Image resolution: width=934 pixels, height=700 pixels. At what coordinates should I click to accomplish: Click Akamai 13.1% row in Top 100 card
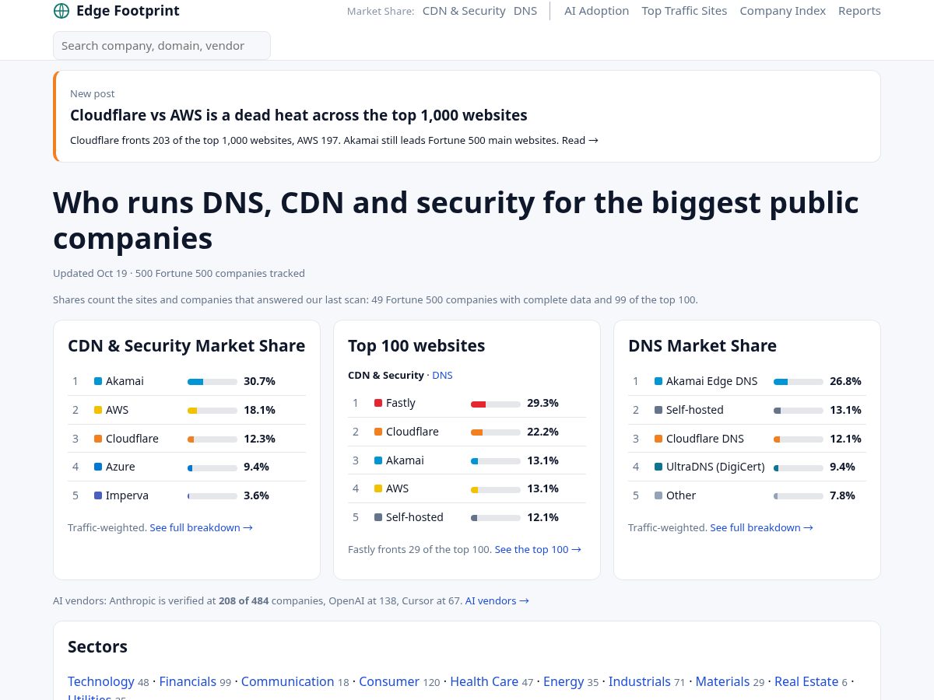click(x=467, y=460)
